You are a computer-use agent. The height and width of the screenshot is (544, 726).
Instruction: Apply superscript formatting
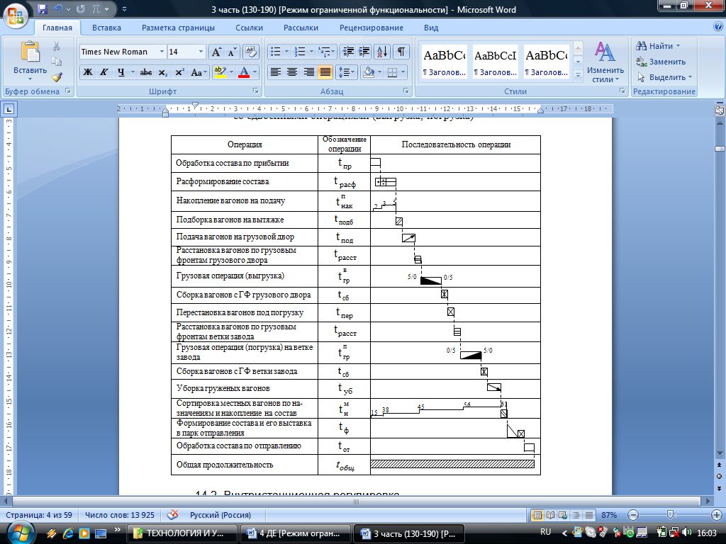(179, 72)
